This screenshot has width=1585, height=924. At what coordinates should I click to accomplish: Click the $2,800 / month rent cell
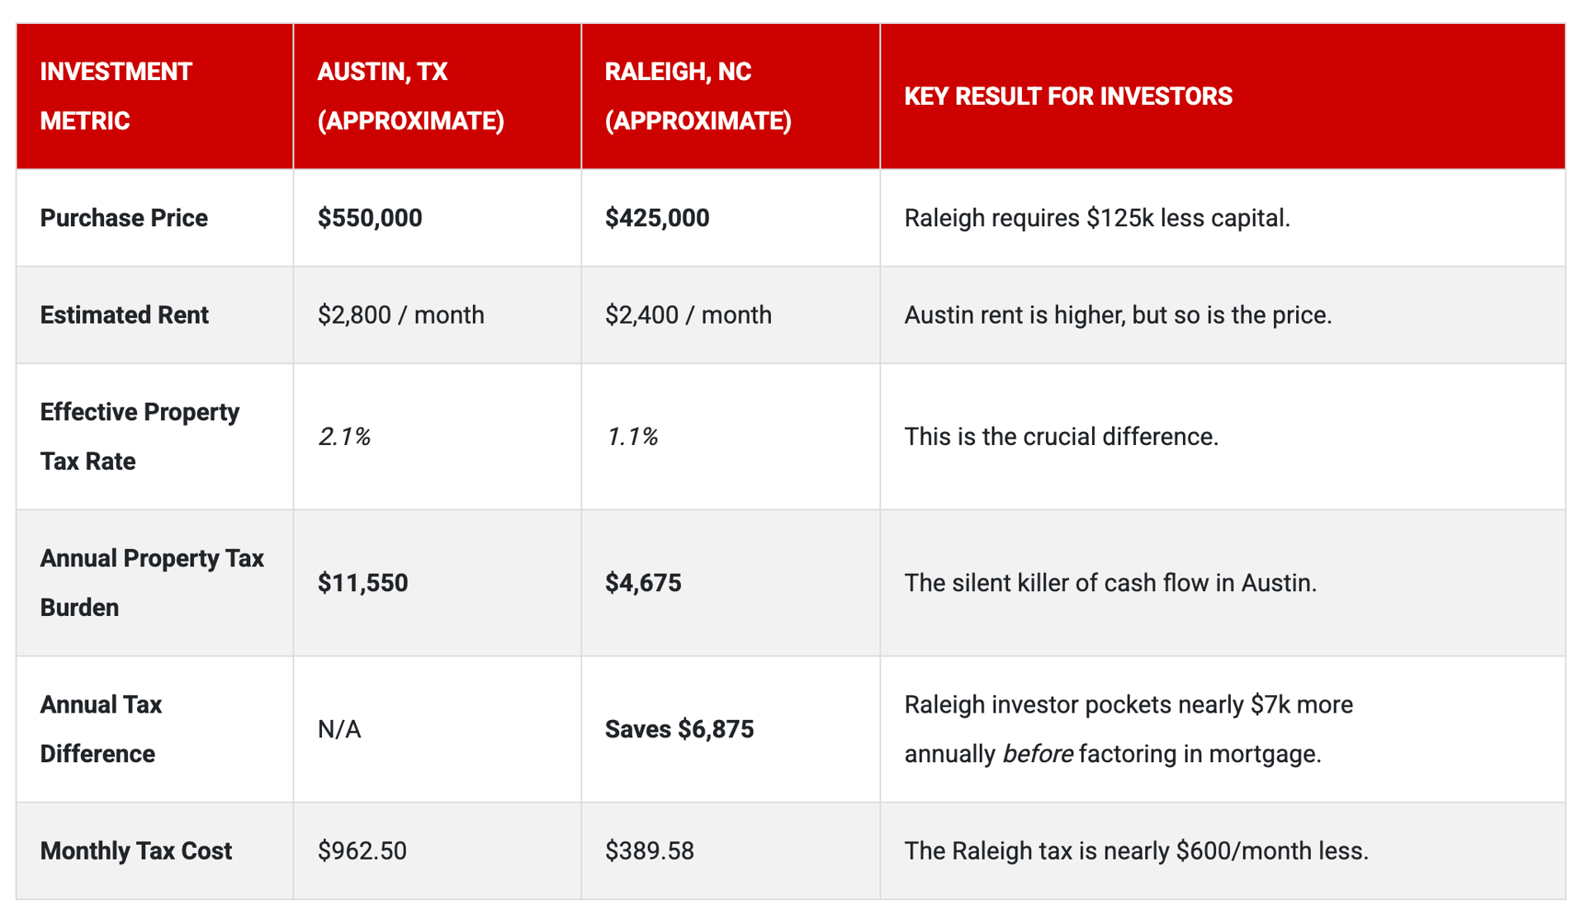coord(400,315)
